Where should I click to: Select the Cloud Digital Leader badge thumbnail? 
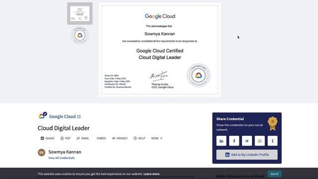pyautogui.click(x=79, y=35)
